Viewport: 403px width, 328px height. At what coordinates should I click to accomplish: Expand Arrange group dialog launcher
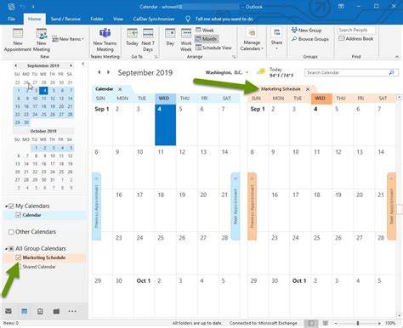[x=234, y=57]
